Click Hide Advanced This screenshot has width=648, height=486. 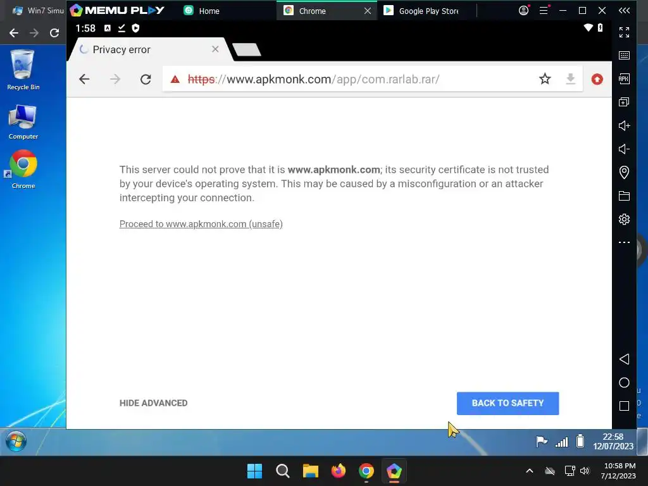(153, 403)
